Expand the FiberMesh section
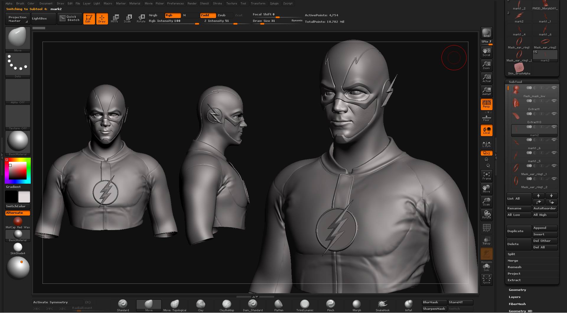The width and height of the screenshot is (567, 313). pyautogui.click(x=517, y=304)
